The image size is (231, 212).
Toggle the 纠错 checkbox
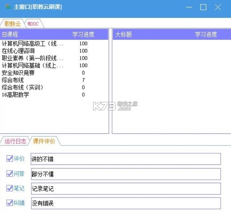pos(9,203)
